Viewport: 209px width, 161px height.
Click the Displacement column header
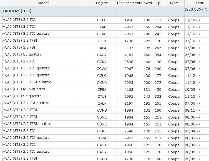point(129,3)
